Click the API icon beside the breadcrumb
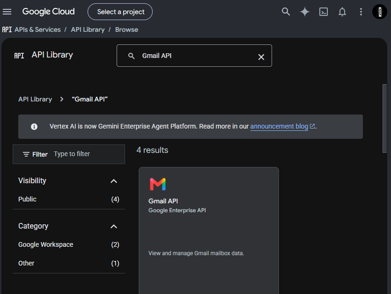The height and width of the screenshot is (294, 391). click(x=7, y=29)
